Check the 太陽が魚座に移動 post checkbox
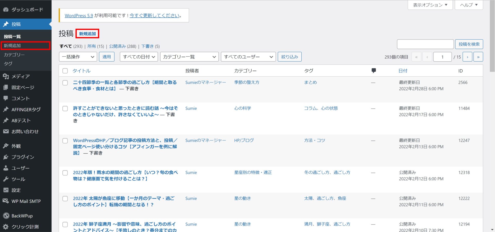Image resolution: width=495 pixels, height=232 pixels. pyautogui.click(x=65, y=199)
